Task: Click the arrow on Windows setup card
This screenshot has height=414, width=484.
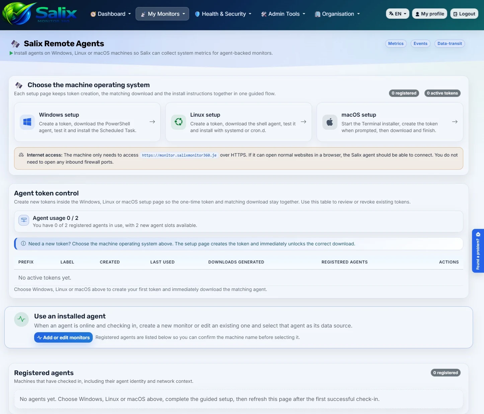Action: pyautogui.click(x=152, y=122)
